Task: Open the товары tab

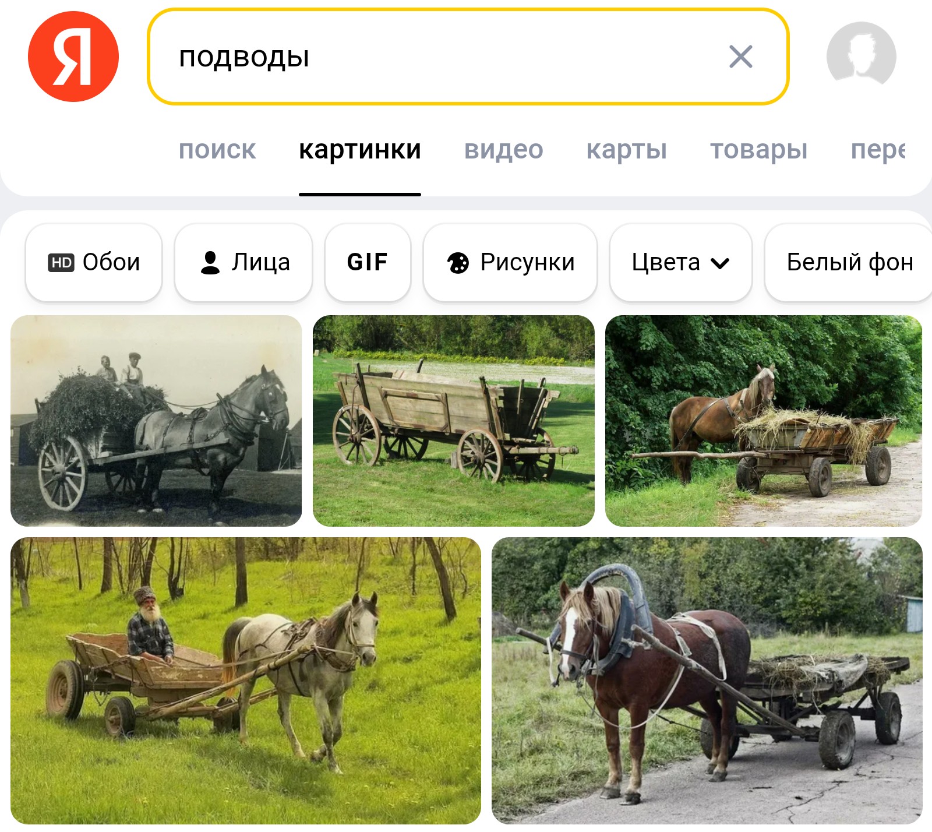Action: 759,150
